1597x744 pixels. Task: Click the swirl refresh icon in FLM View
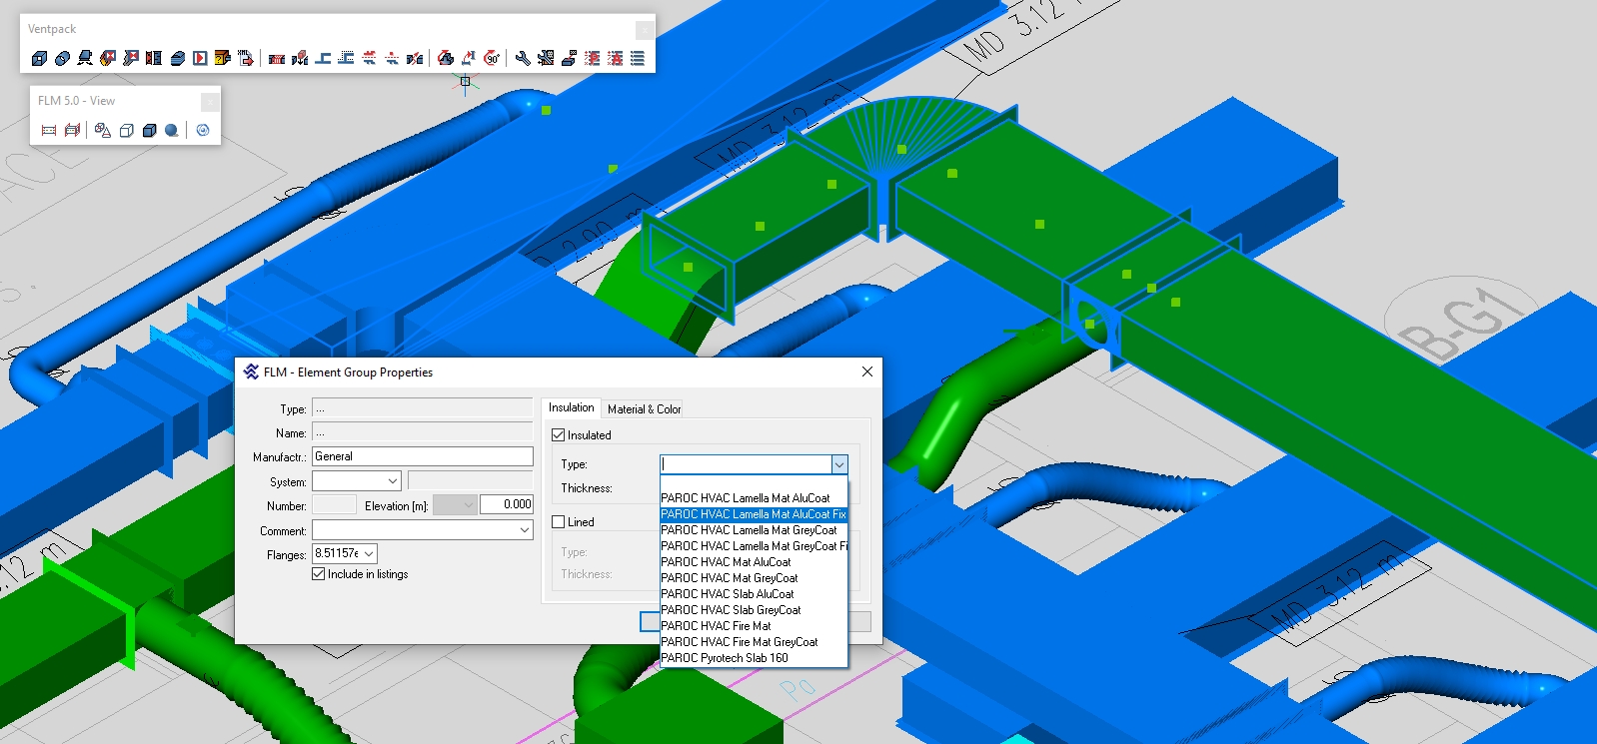[x=203, y=130]
